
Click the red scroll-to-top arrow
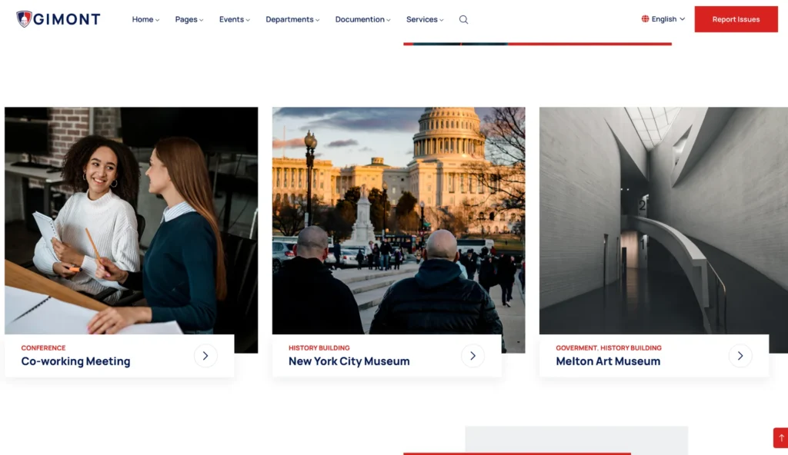[x=780, y=437]
